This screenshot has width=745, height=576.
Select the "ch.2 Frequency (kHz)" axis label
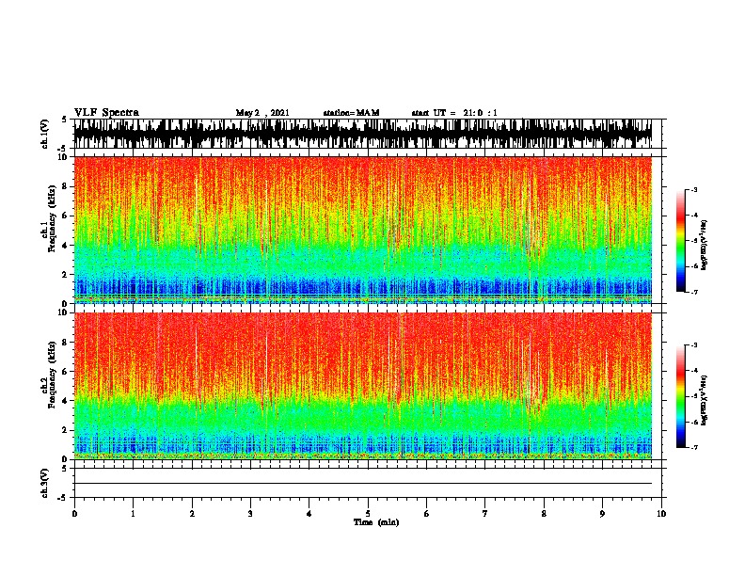48,375
